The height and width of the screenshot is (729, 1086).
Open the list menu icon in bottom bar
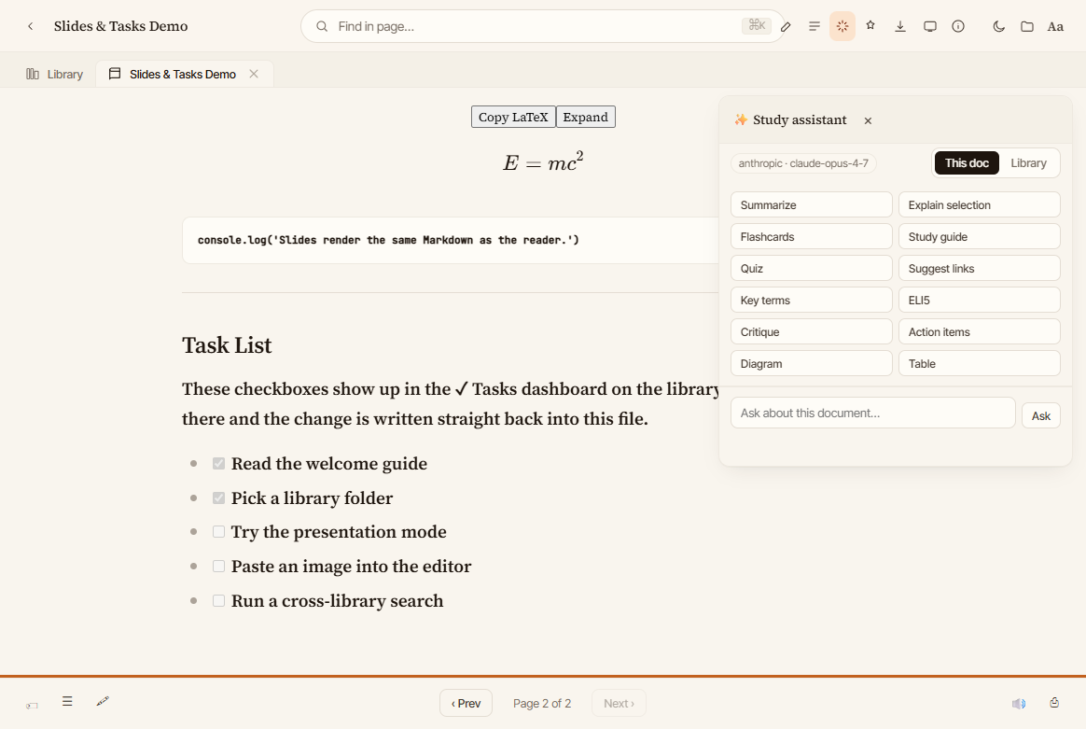tap(67, 701)
